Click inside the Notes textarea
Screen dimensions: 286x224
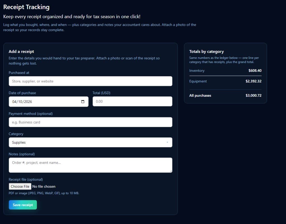click(90, 165)
